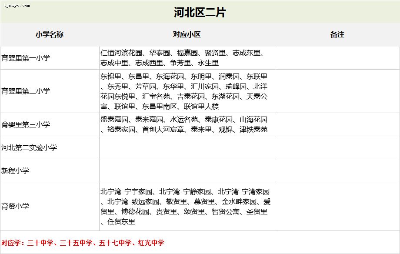Viewport: 400px width, 254px height.
Task: Click the community list starting with 仁恒河滨花园
Action: coord(183,58)
